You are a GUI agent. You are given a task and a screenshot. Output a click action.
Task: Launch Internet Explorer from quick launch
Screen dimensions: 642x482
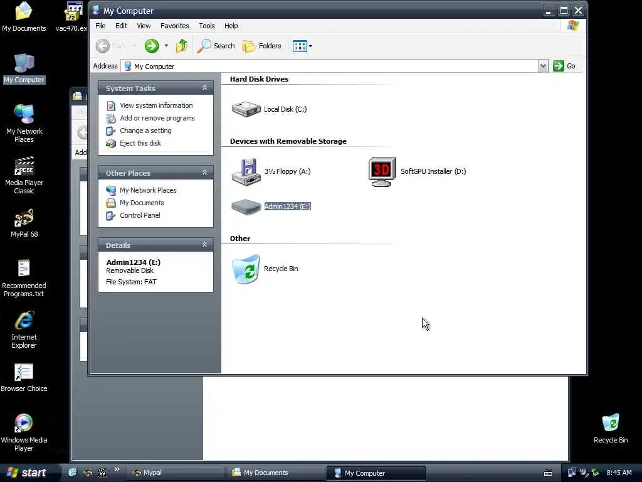click(x=73, y=473)
